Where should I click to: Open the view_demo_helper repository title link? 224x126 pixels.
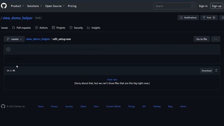17,18
